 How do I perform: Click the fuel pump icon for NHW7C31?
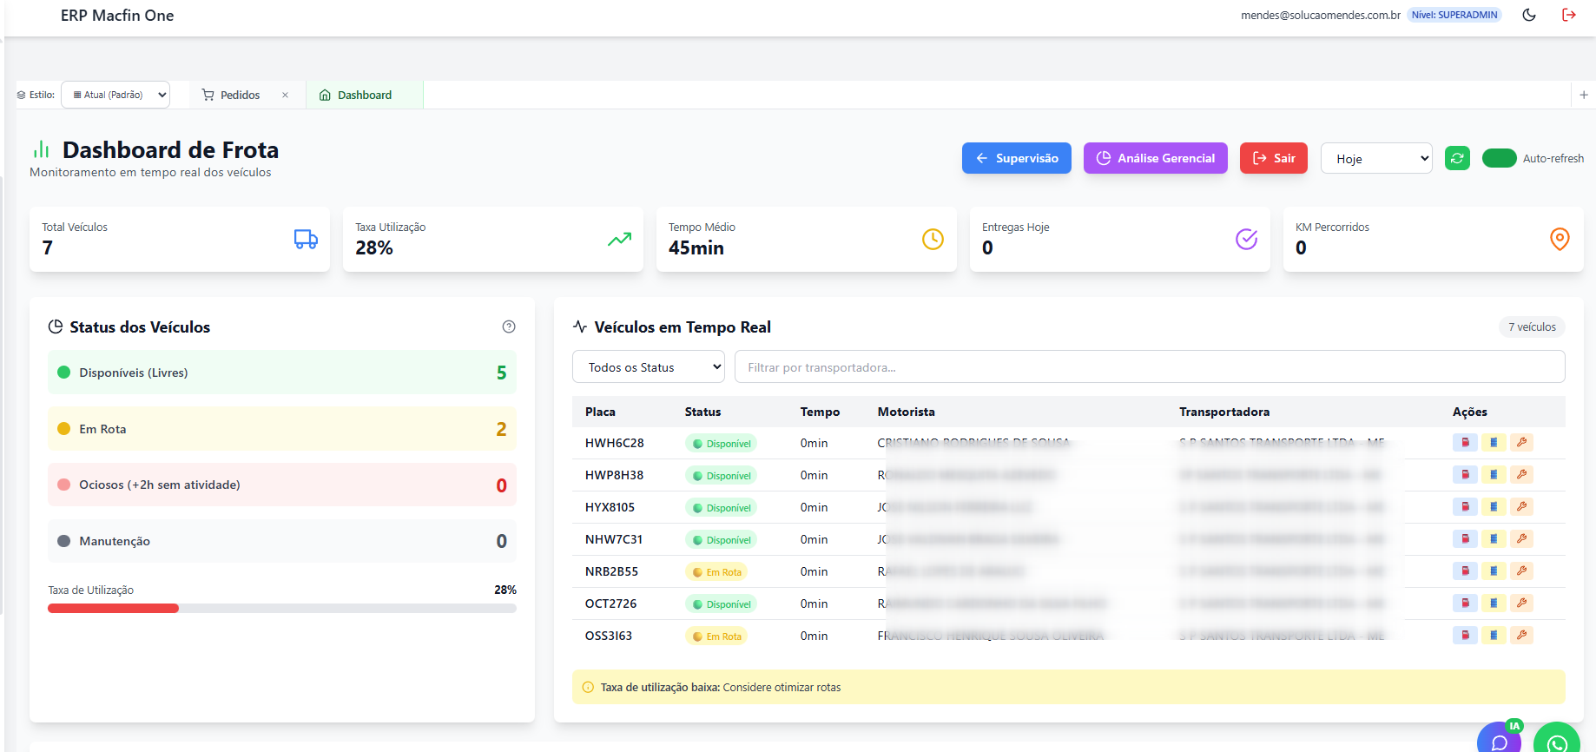[1465, 539]
